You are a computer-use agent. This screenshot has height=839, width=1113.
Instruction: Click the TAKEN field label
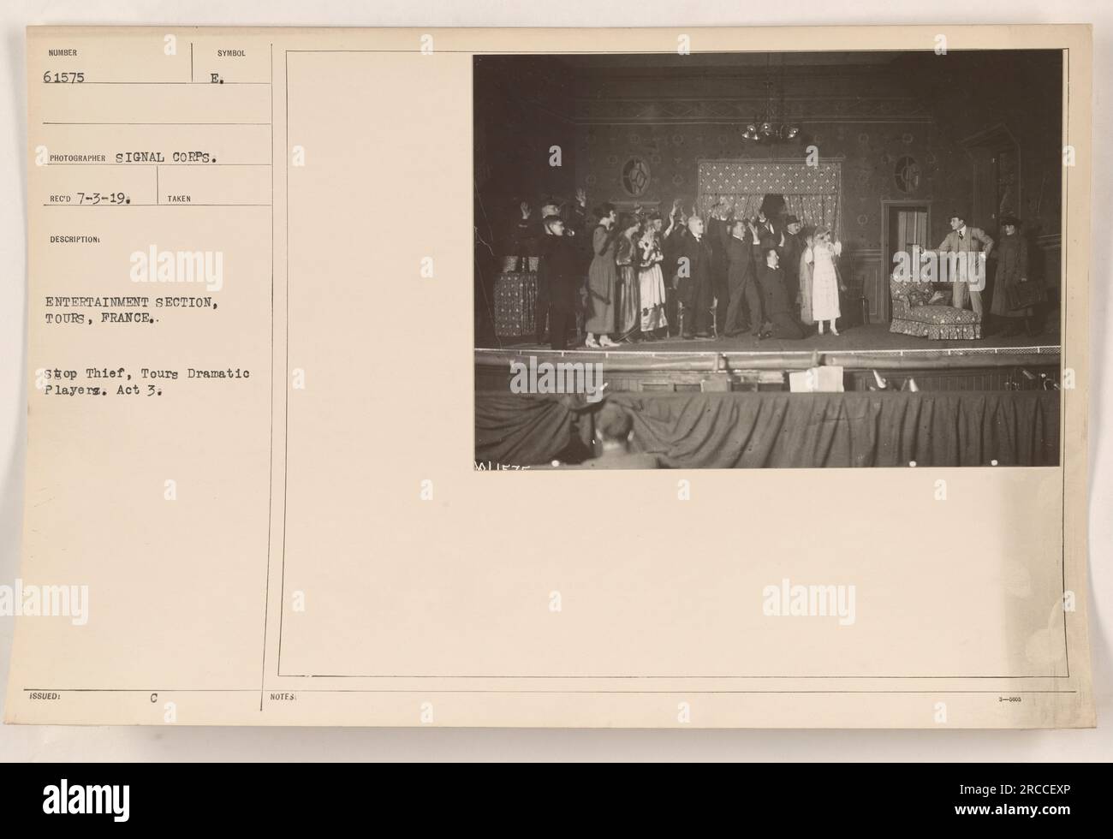[x=180, y=198]
